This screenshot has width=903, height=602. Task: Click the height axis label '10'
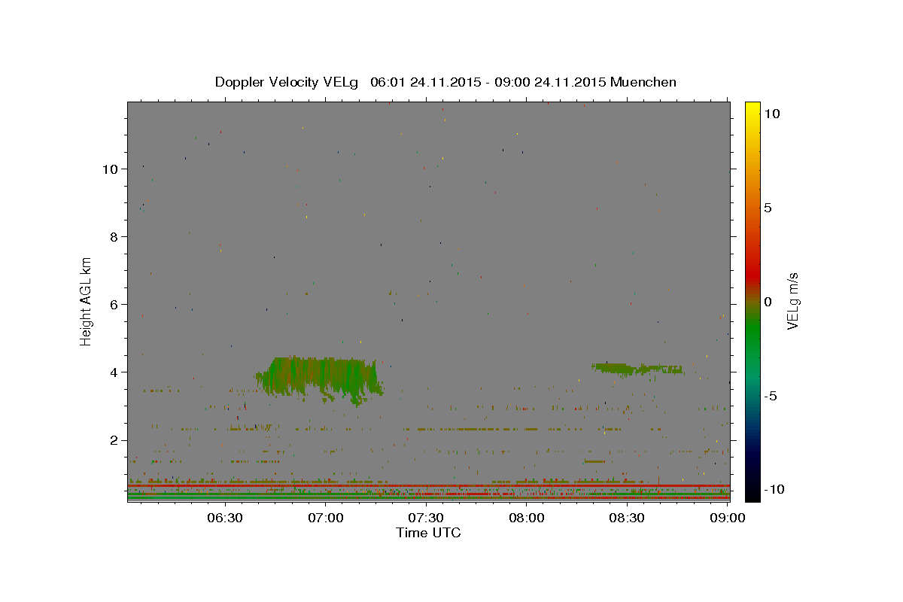110,169
